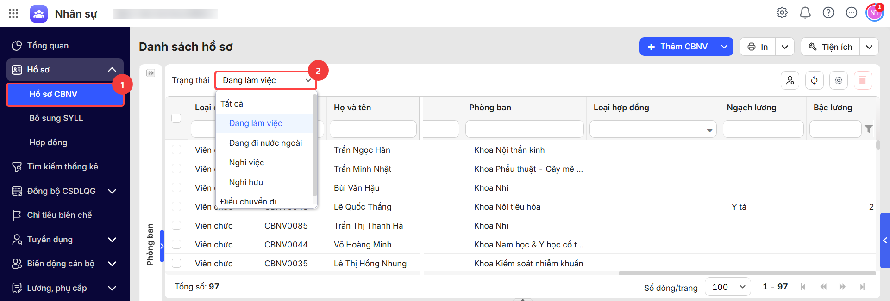
Task: Open table column settings gear icon
Action: [839, 81]
